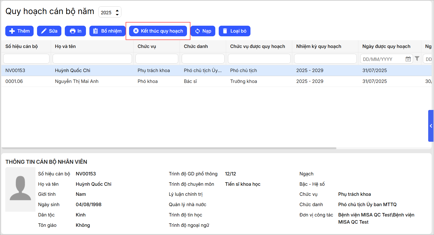Click the Số hiệu cán bộ filter field

click(26, 59)
